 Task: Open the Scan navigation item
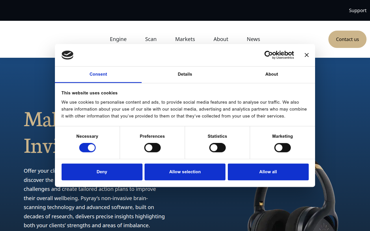click(151, 39)
